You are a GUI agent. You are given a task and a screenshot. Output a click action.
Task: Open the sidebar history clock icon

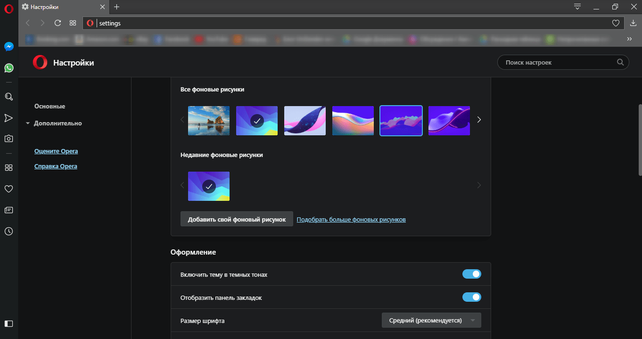pos(8,232)
